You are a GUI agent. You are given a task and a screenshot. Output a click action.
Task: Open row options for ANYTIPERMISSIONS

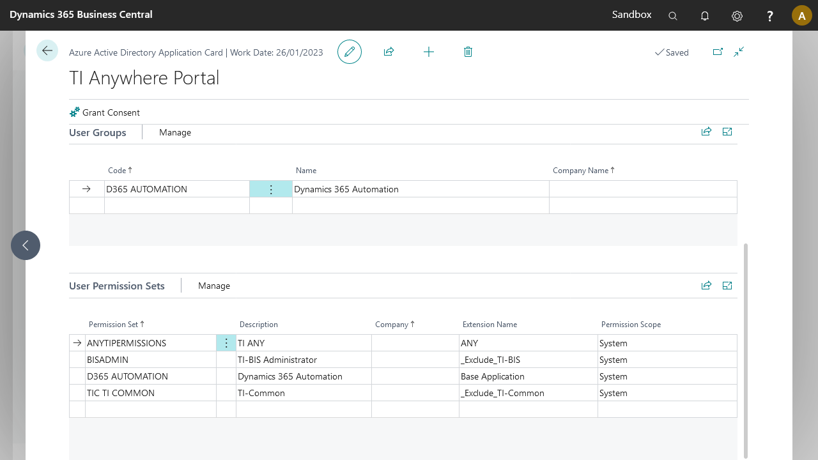tap(226, 343)
